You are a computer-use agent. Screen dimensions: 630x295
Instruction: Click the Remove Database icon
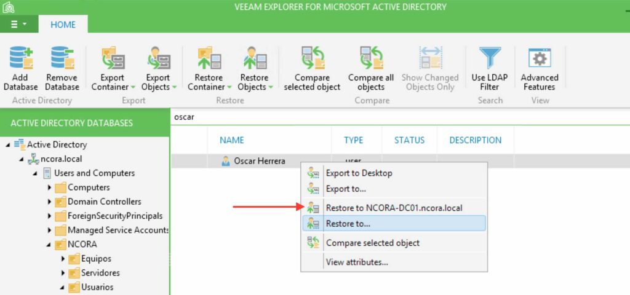(x=62, y=58)
